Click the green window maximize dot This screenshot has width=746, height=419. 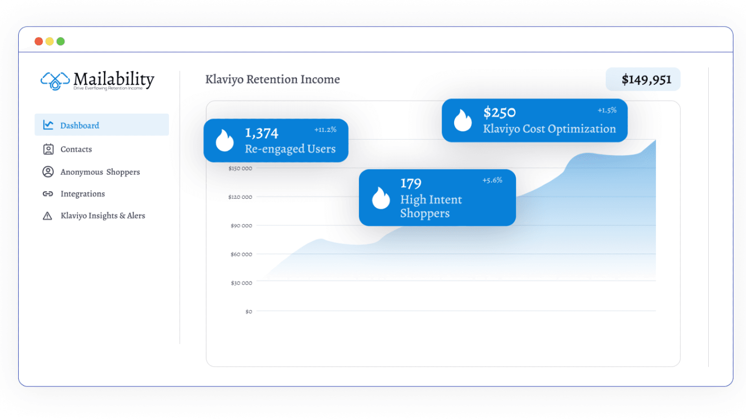[61, 41]
